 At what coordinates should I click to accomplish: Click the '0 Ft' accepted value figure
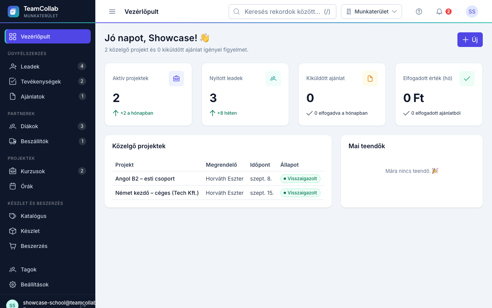click(x=414, y=98)
